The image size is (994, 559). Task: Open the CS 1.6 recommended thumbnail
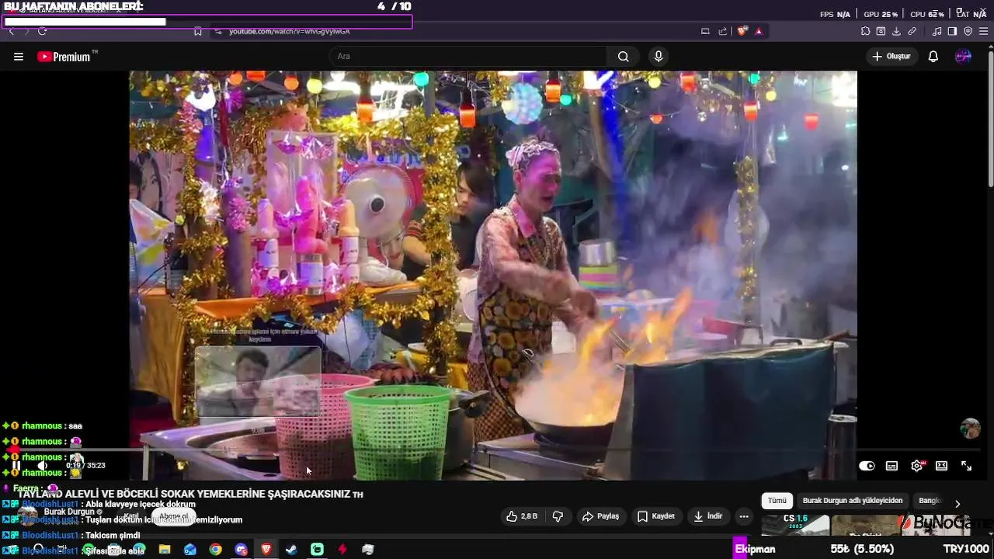795,526
